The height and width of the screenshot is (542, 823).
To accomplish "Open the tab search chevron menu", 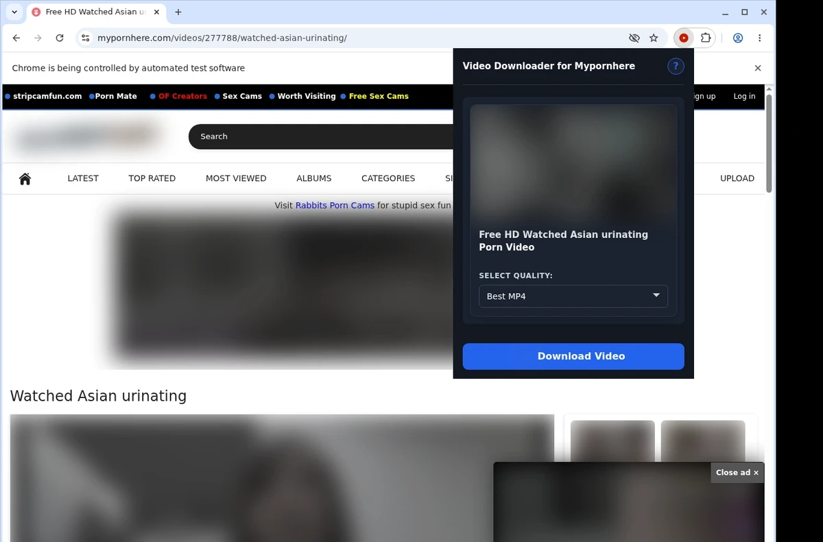I will pyautogui.click(x=14, y=12).
